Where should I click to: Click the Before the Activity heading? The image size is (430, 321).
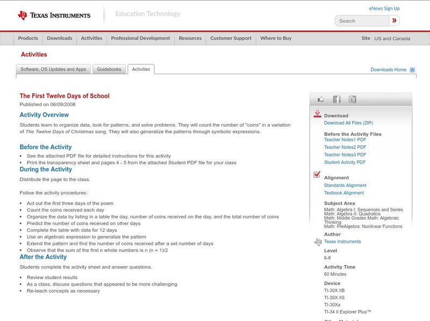tap(46, 147)
